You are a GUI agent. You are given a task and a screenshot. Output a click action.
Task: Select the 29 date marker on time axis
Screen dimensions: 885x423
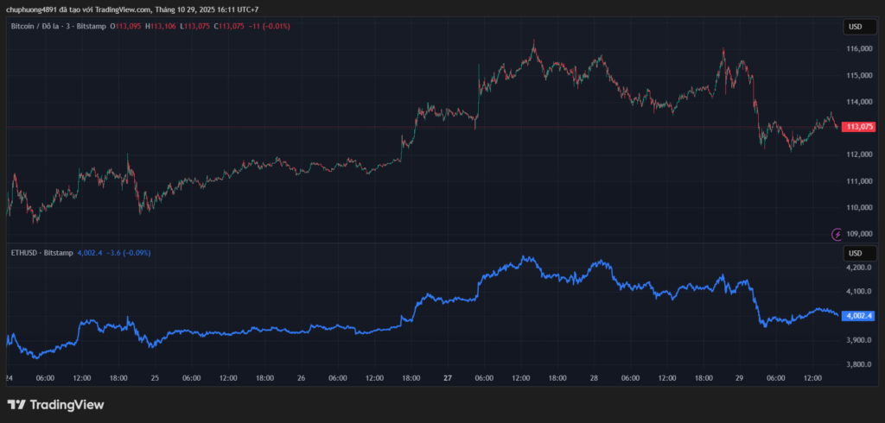[x=741, y=378]
